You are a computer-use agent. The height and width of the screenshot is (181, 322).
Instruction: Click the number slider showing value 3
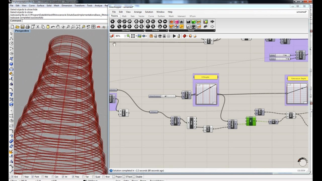click(162, 96)
